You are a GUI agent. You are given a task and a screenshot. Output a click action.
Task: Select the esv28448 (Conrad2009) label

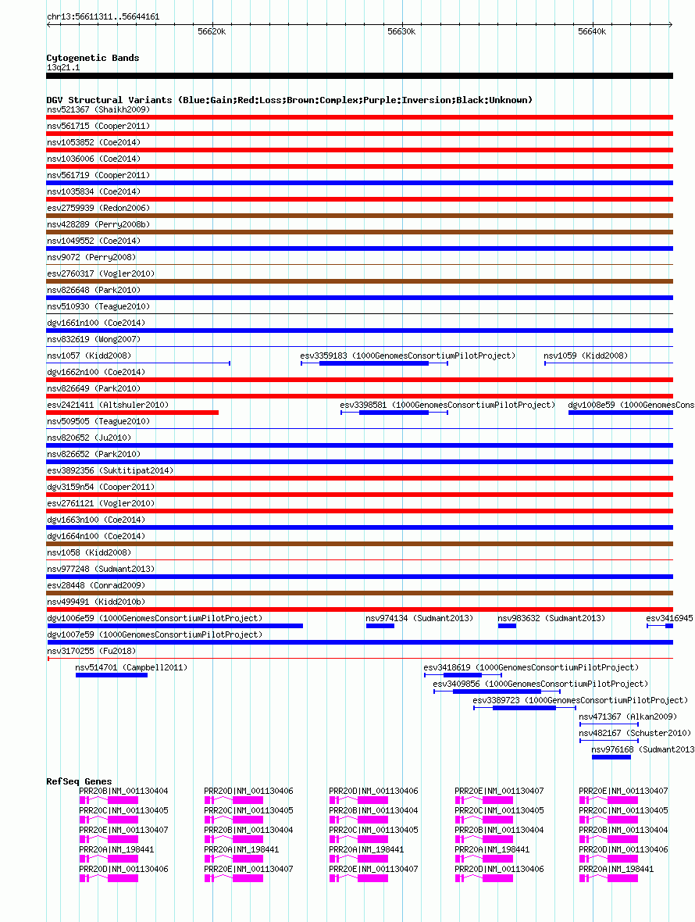tap(96, 586)
